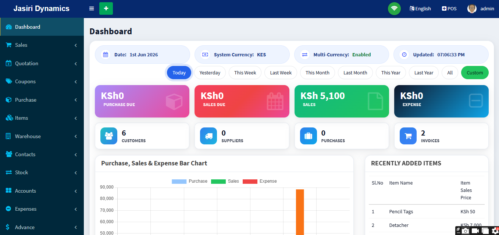Select the Yesterday date filter
The width and height of the screenshot is (499, 235).
pos(210,73)
